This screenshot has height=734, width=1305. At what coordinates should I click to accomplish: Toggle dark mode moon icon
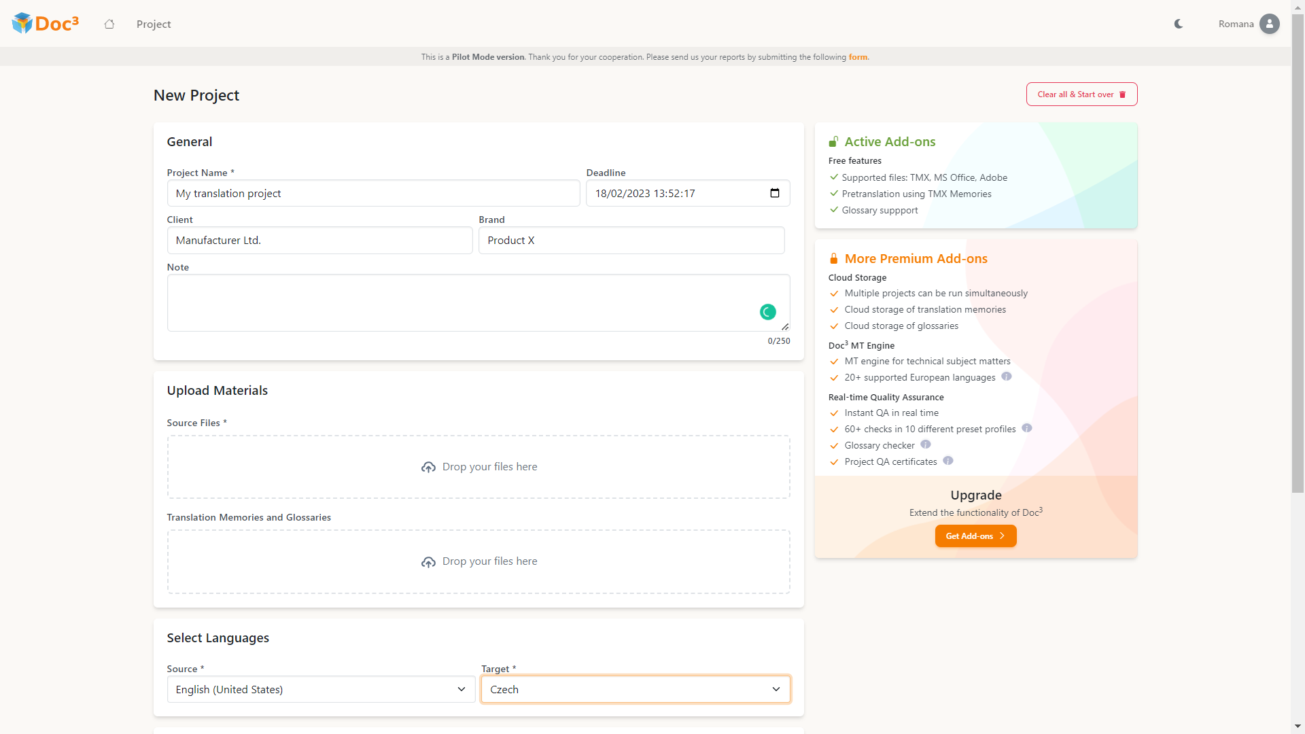[1179, 24]
